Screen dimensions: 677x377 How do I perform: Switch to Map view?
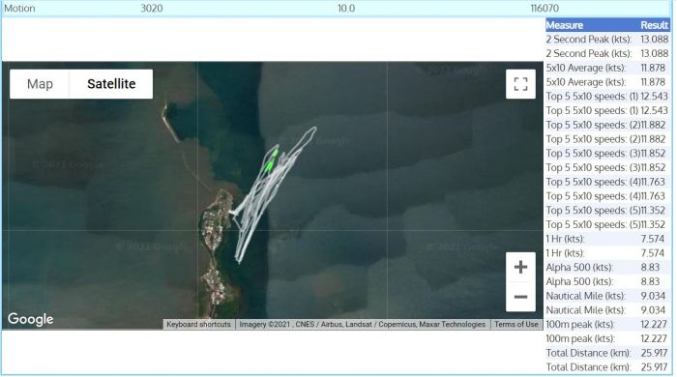coord(40,84)
